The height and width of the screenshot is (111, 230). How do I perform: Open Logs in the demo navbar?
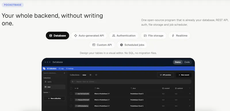(x=61, y=69)
